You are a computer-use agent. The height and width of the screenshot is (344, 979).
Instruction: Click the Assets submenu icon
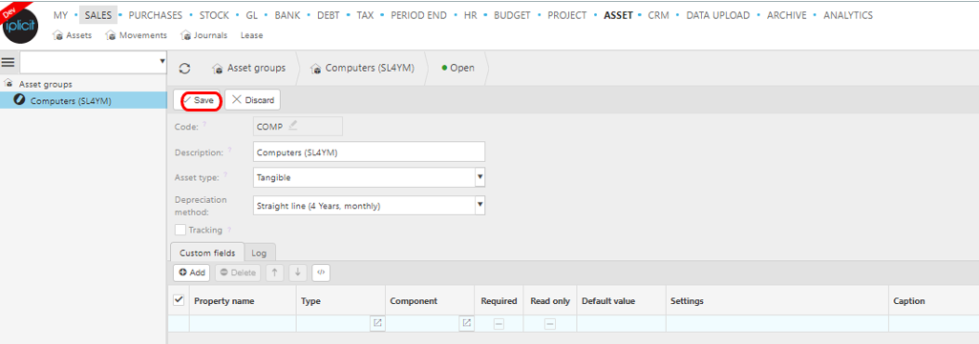tap(58, 35)
